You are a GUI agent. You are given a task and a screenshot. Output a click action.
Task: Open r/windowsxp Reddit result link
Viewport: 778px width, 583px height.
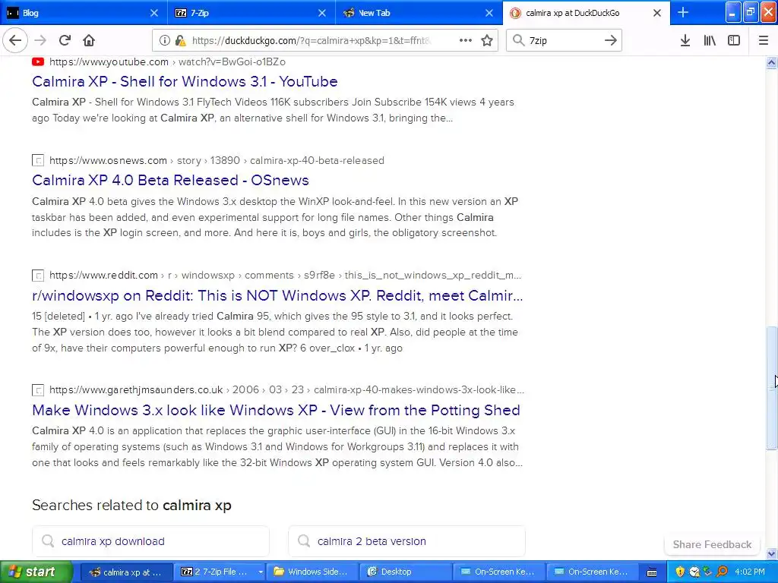tap(277, 295)
